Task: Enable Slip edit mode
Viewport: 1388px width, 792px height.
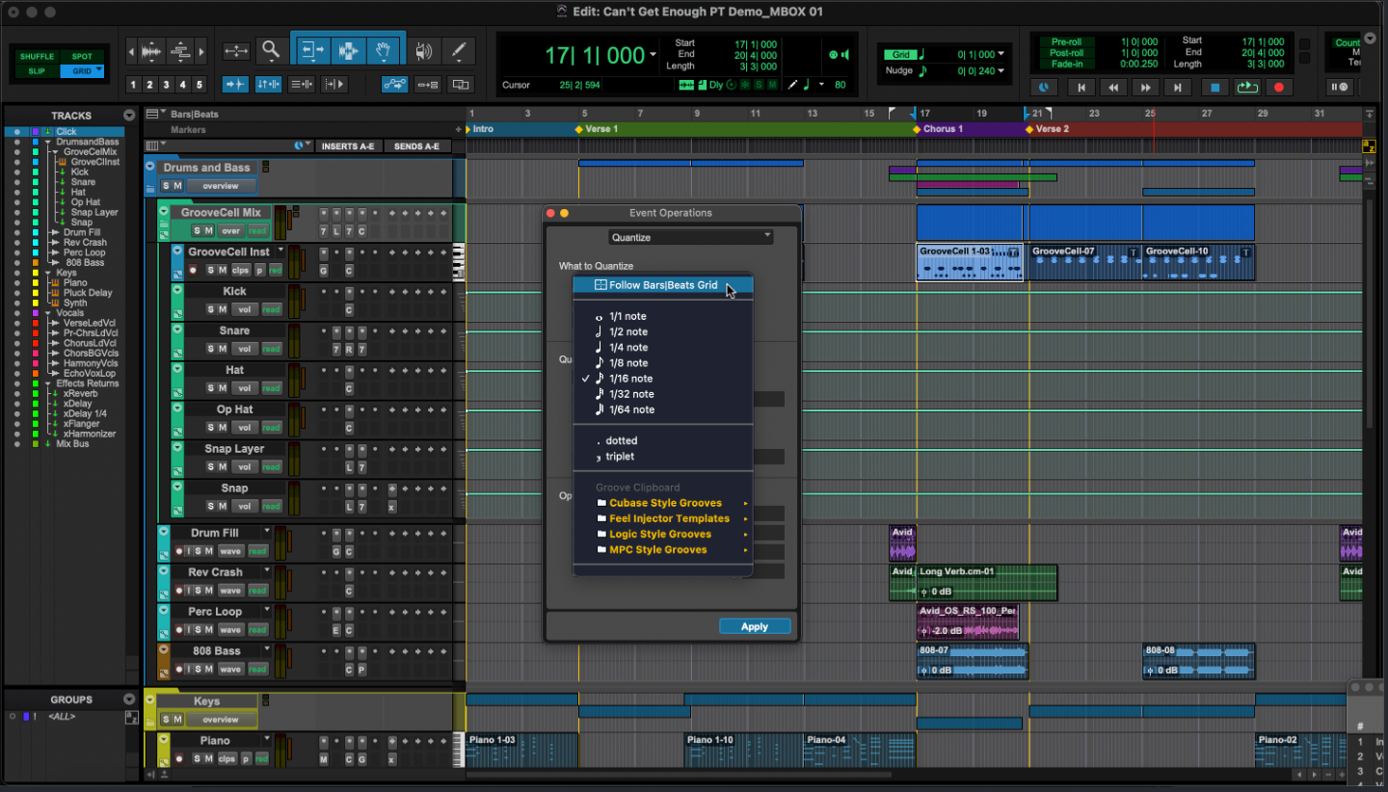Action: (36, 71)
